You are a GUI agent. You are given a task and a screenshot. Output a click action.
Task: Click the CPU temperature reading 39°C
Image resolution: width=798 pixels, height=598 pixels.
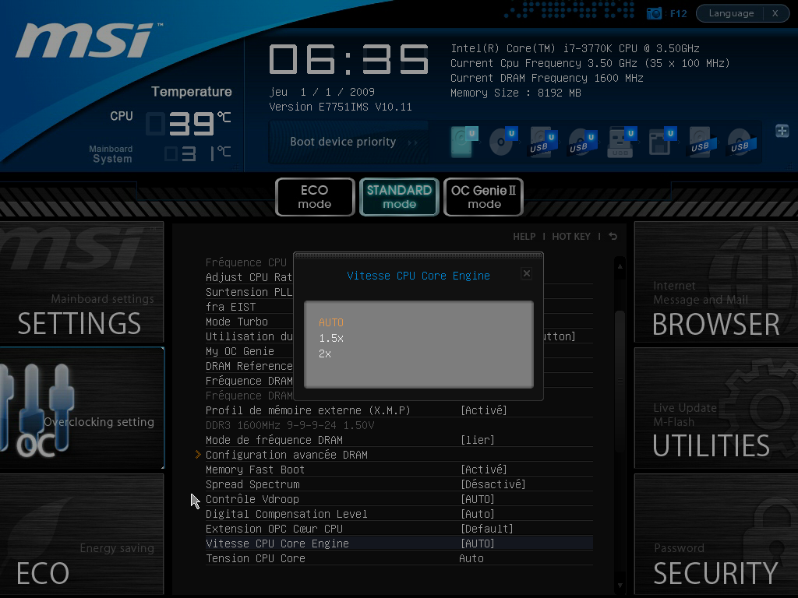coord(189,124)
